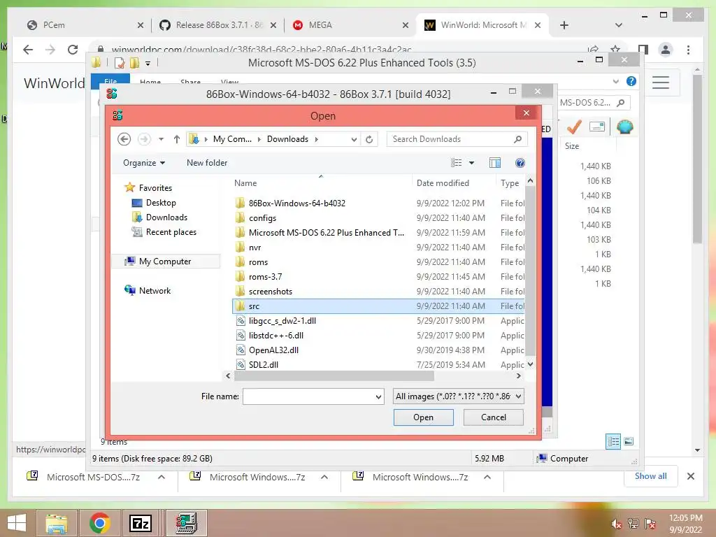Click the New folder button
The image size is (716, 537).
coord(207,163)
